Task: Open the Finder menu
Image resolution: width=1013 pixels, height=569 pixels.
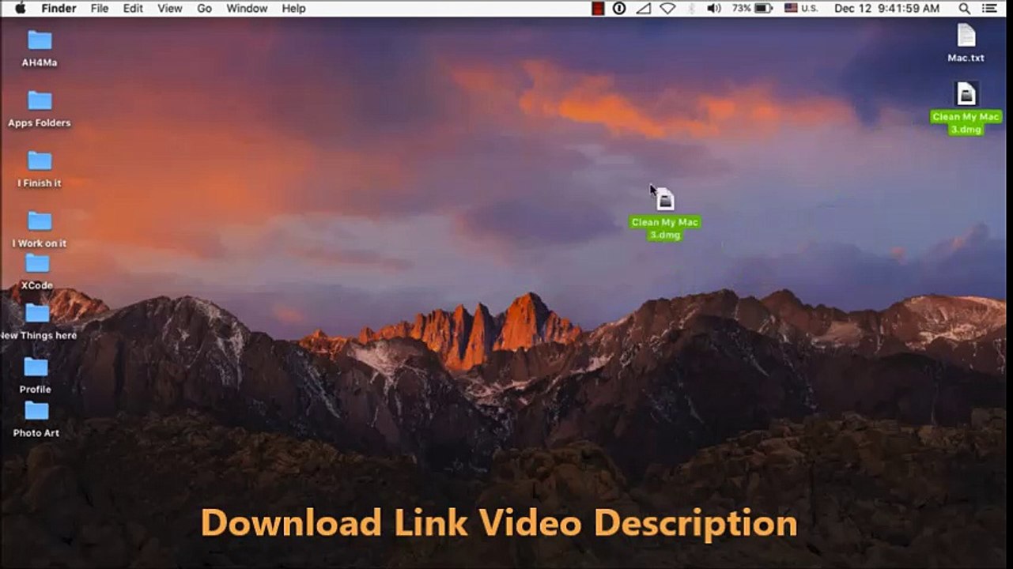Action: coord(59,8)
